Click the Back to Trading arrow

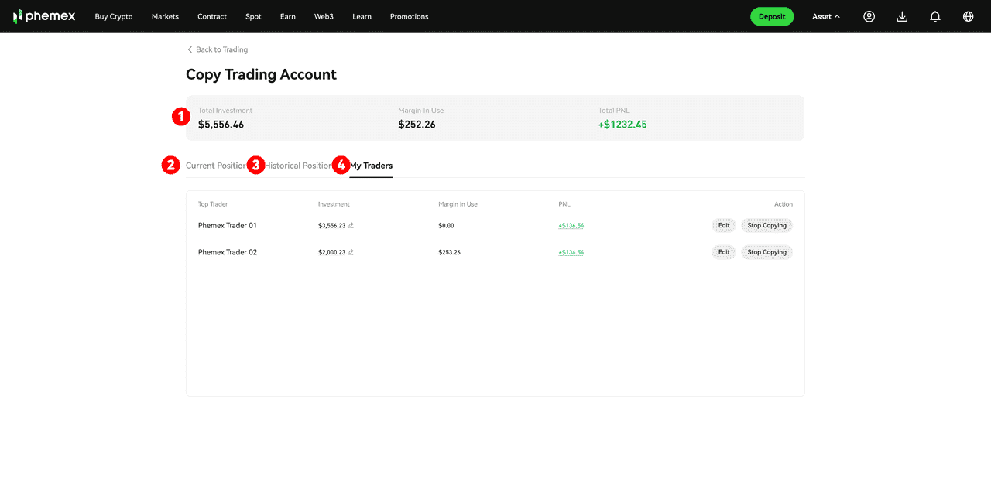coord(190,49)
